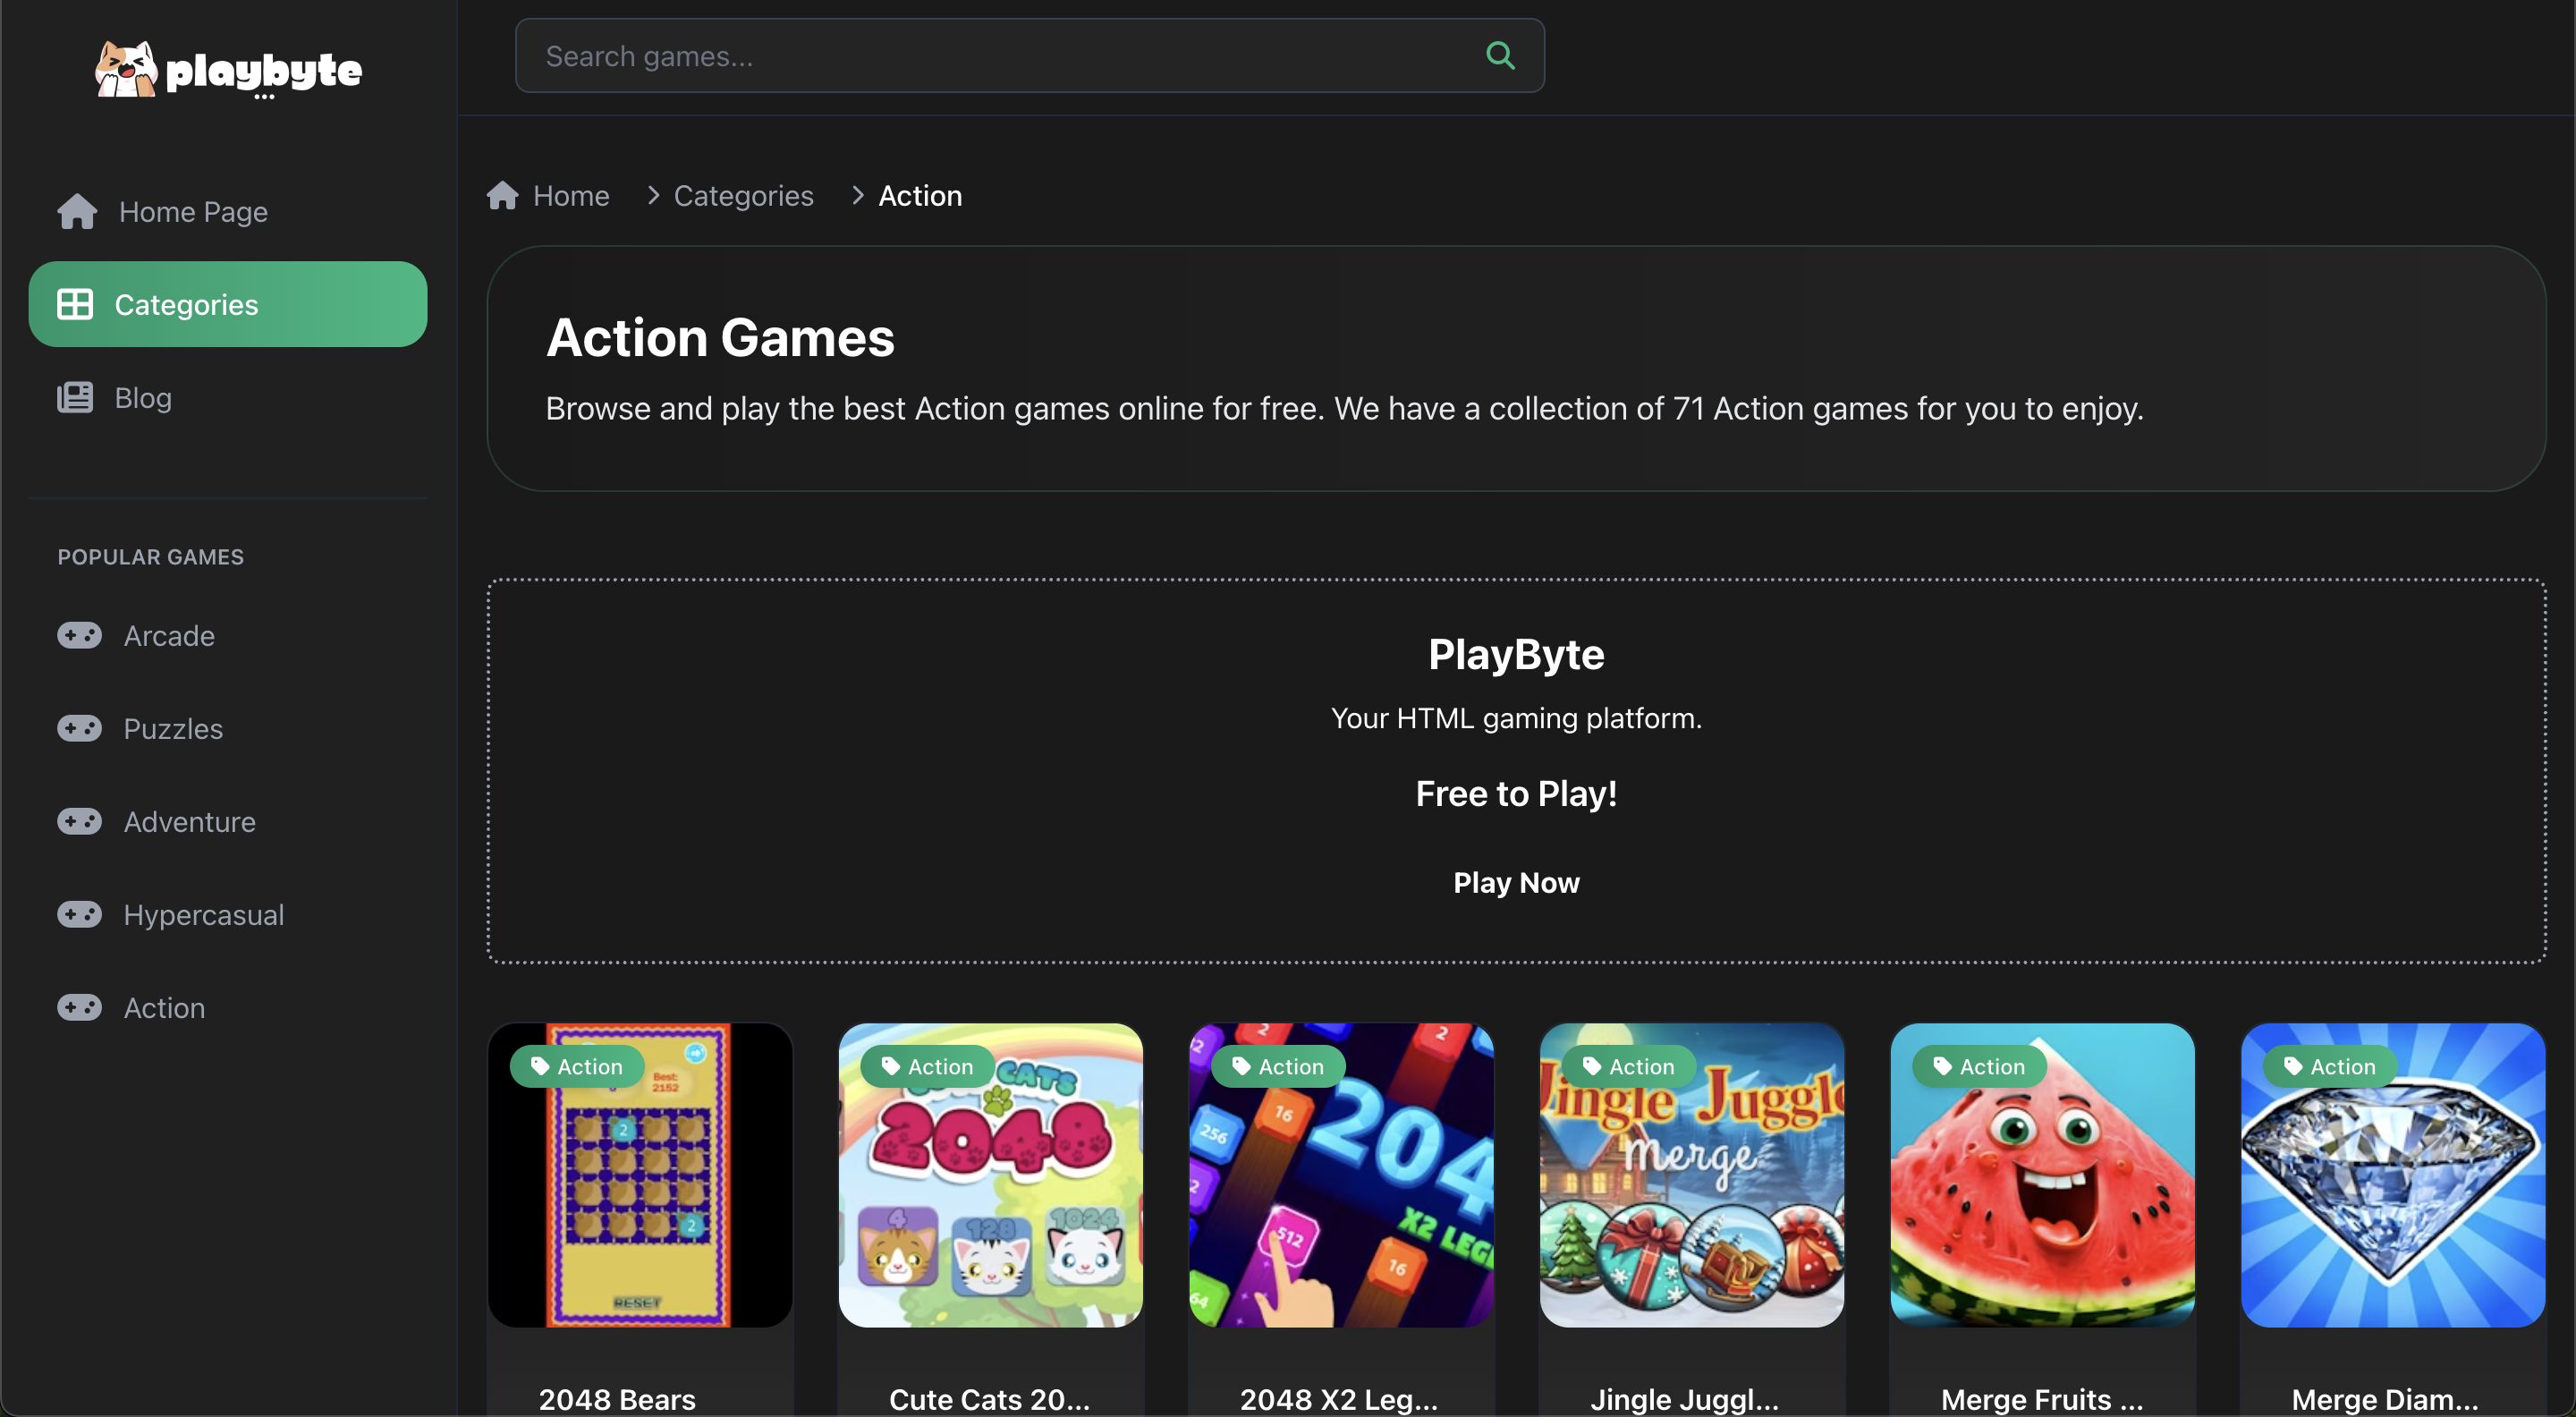Click the Merge Fruits ... title

click(2042, 1399)
